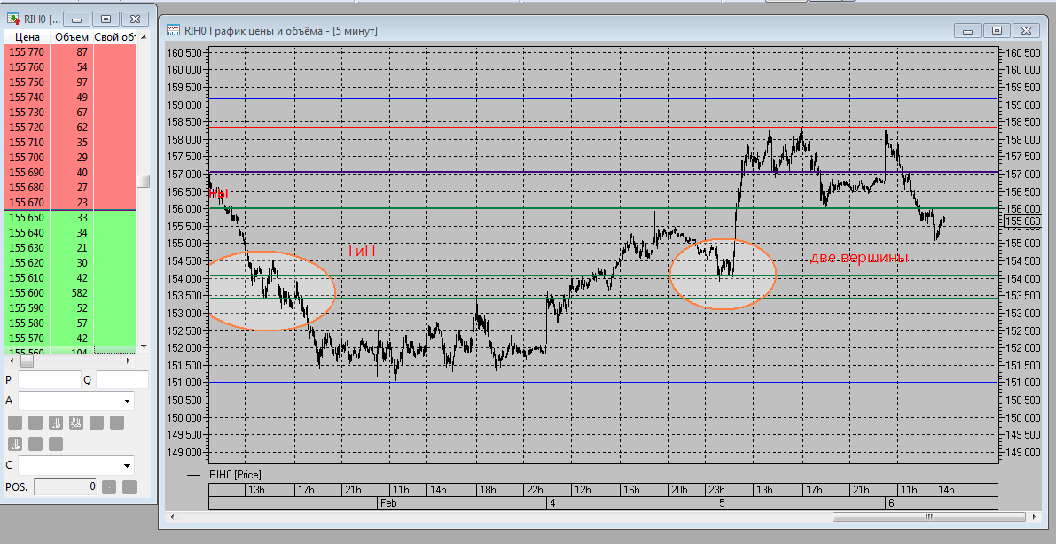
Task: Click the double-glyph icon button under field A
Action: (76, 423)
